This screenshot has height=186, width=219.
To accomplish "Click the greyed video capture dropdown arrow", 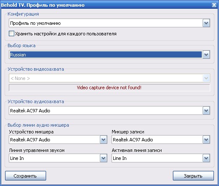I will pos(206,78).
